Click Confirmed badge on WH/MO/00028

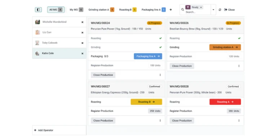point(233,87)
